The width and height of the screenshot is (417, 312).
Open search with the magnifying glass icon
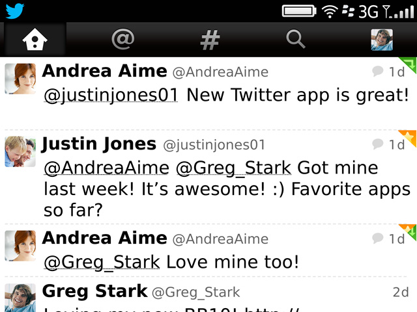click(x=296, y=39)
